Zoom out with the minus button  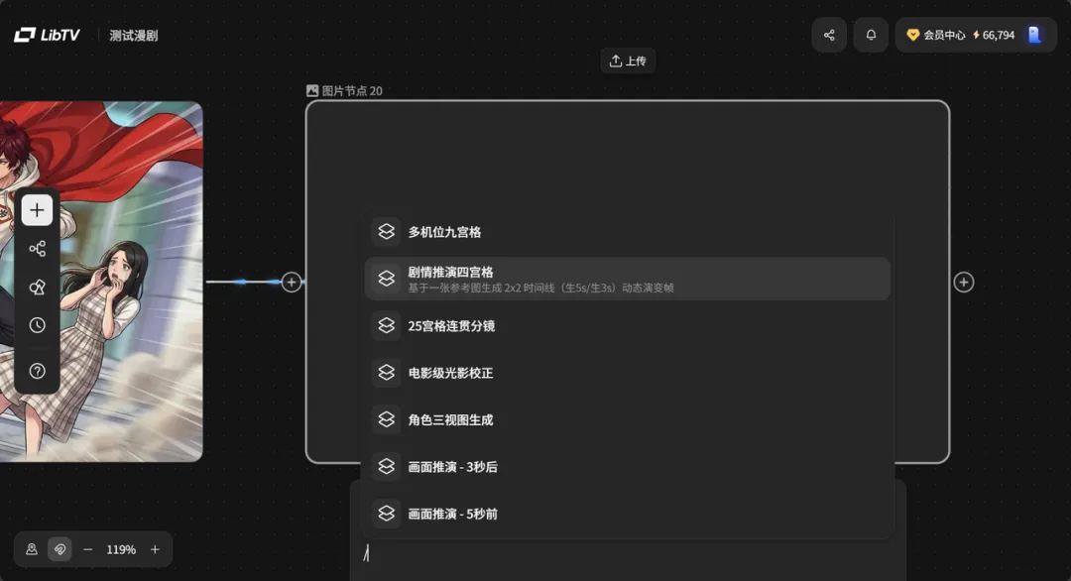[87, 549]
